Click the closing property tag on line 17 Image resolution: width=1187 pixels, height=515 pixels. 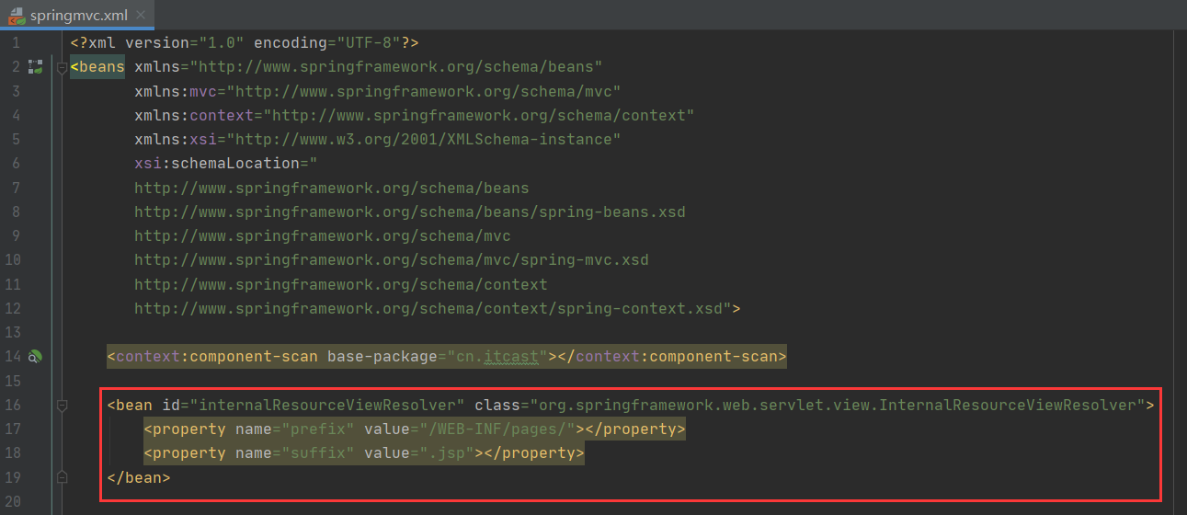click(x=635, y=429)
